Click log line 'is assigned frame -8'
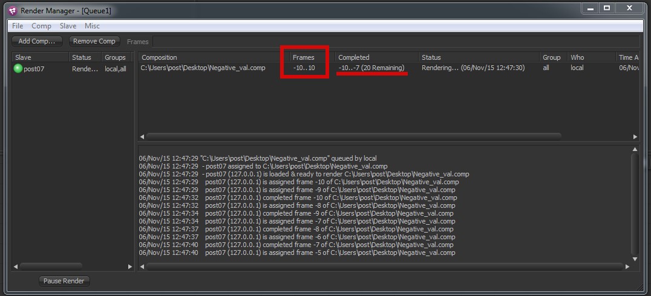651x296 pixels. tap(297, 205)
